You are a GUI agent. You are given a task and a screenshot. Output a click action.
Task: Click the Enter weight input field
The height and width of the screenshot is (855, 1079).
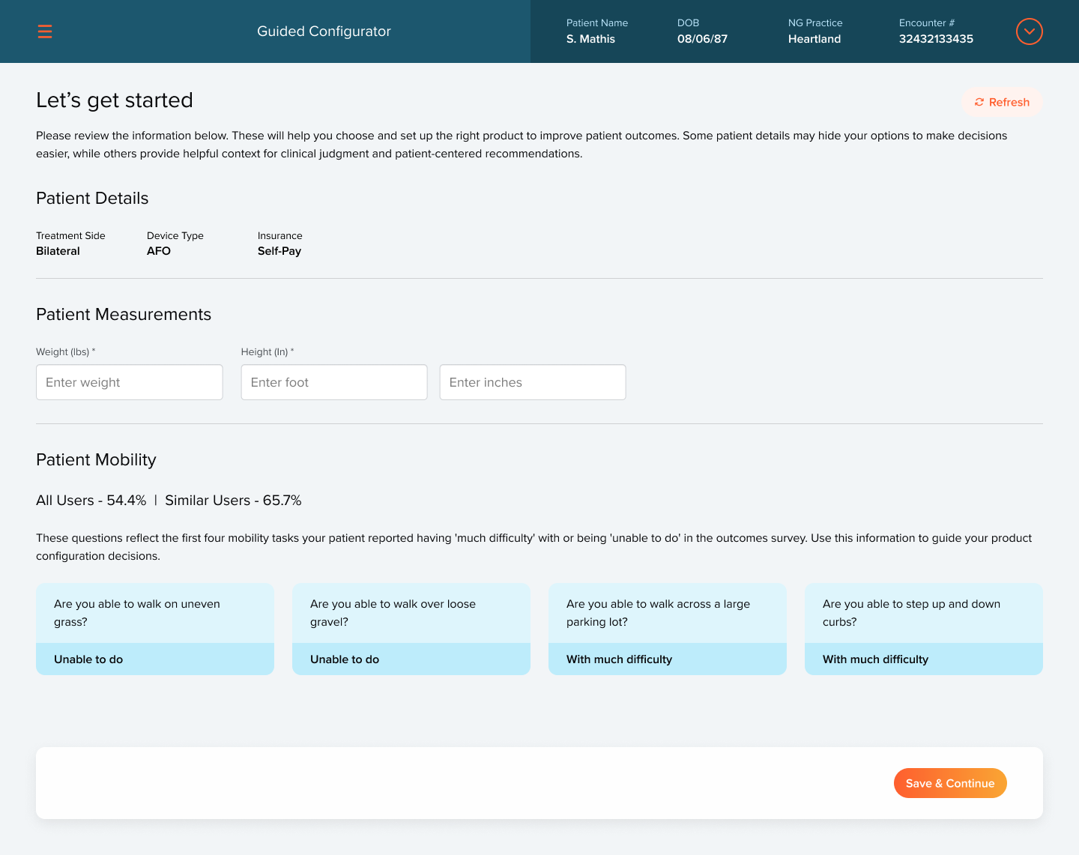click(x=130, y=382)
